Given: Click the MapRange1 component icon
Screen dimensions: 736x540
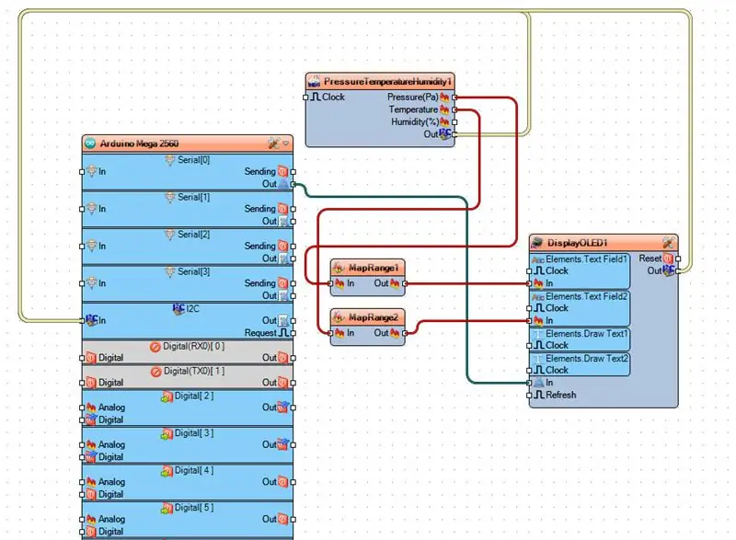Looking at the screenshot, I should pyautogui.click(x=338, y=269).
